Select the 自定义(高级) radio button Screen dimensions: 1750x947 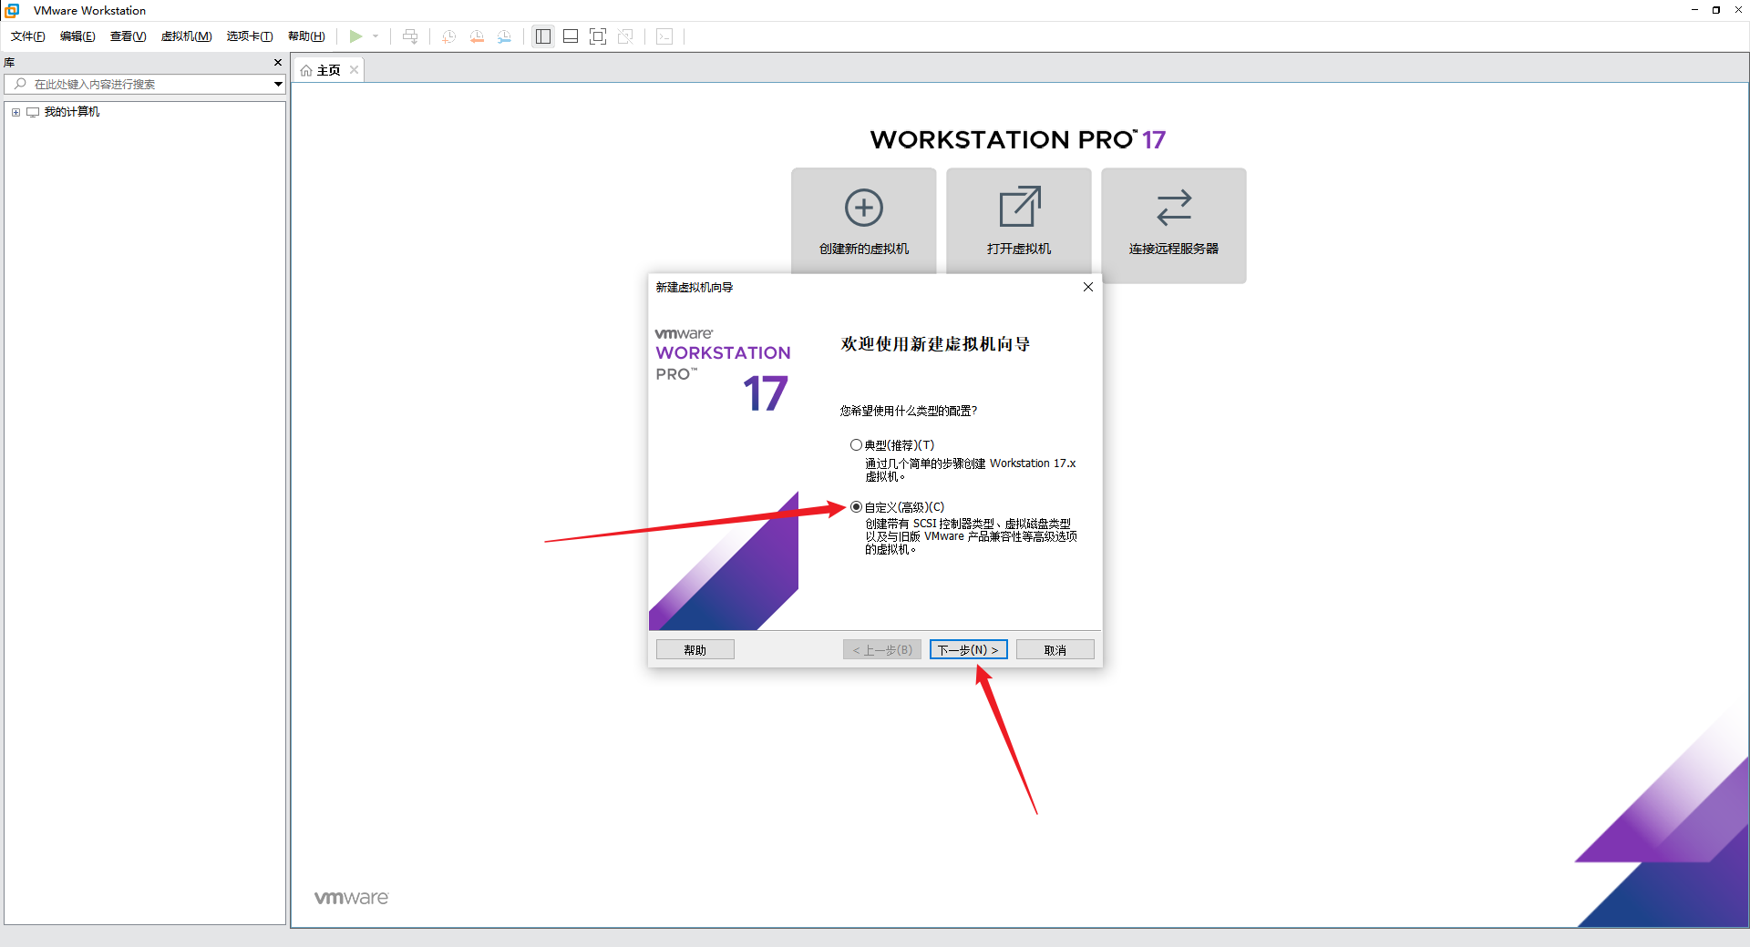(x=856, y=507)
